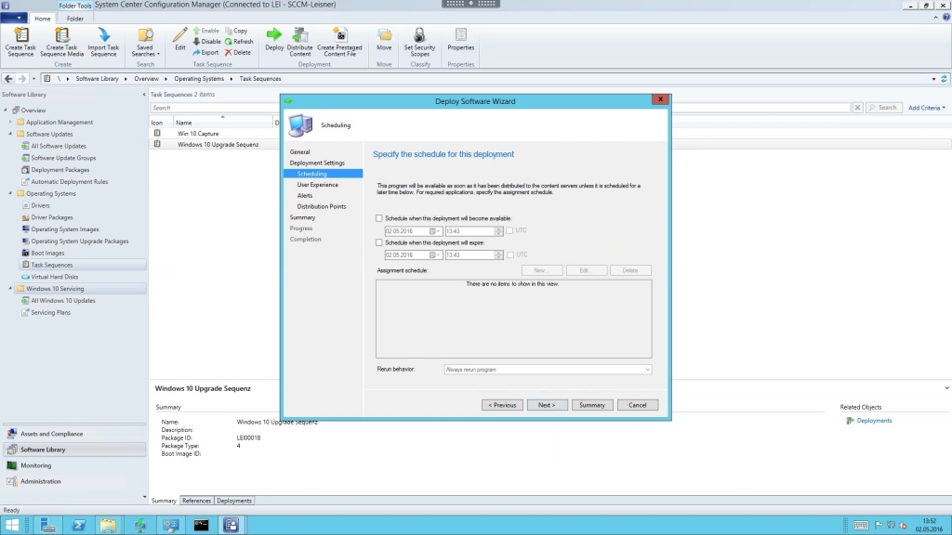The image size is (952, 535).
Task: Click the navigation Back arrow
Action: (8, 78)
